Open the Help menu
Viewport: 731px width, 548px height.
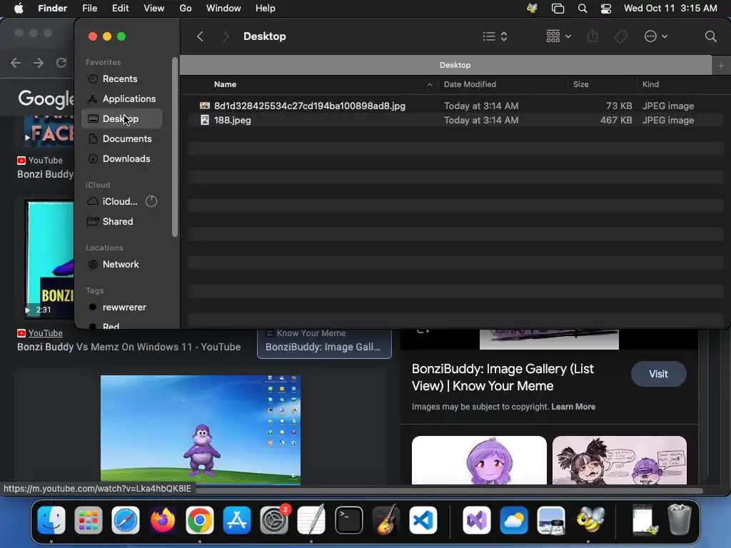[x=266, y=9]
